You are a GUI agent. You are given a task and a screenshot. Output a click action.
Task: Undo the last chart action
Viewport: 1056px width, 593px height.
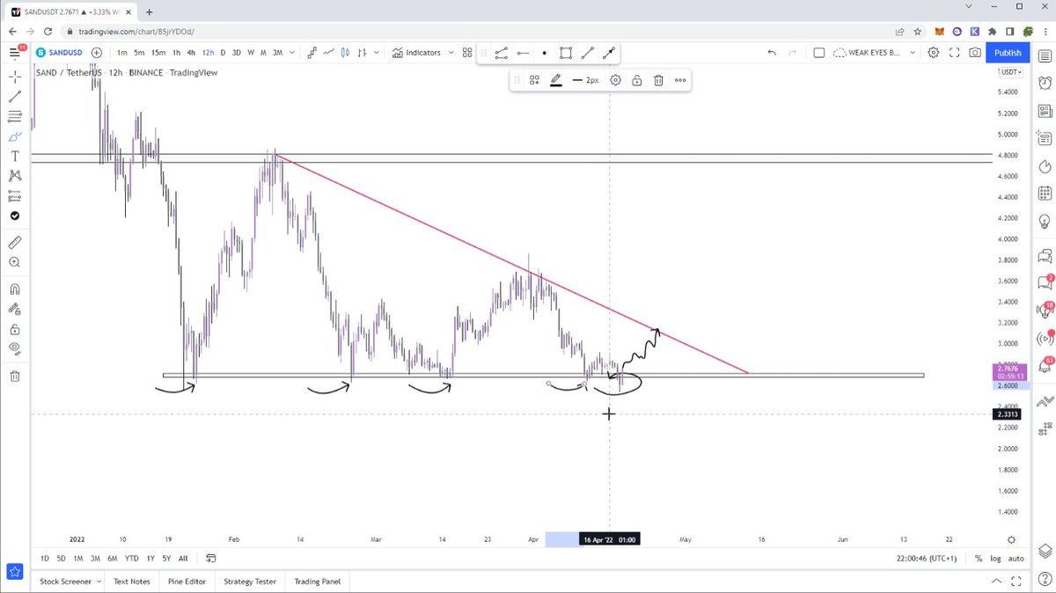click(x=772, y=53)
